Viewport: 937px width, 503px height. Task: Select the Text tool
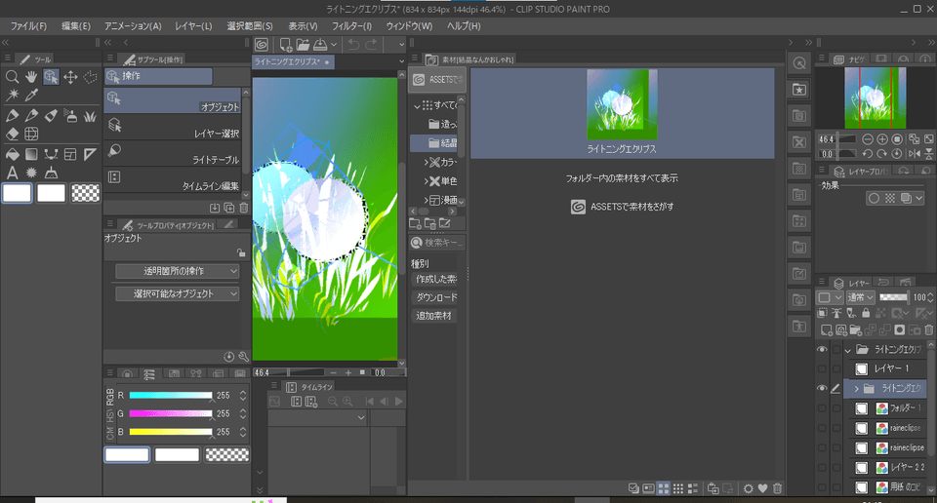click(12, 174)
